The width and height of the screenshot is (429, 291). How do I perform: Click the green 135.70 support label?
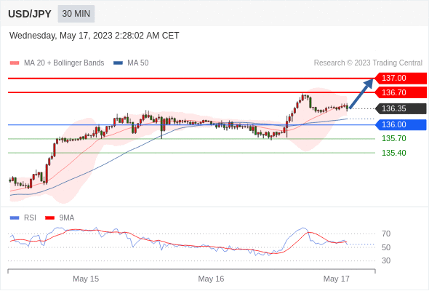[x=393, y=138]
